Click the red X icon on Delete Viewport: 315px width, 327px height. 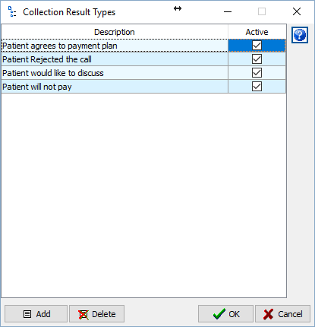[83, 314]
